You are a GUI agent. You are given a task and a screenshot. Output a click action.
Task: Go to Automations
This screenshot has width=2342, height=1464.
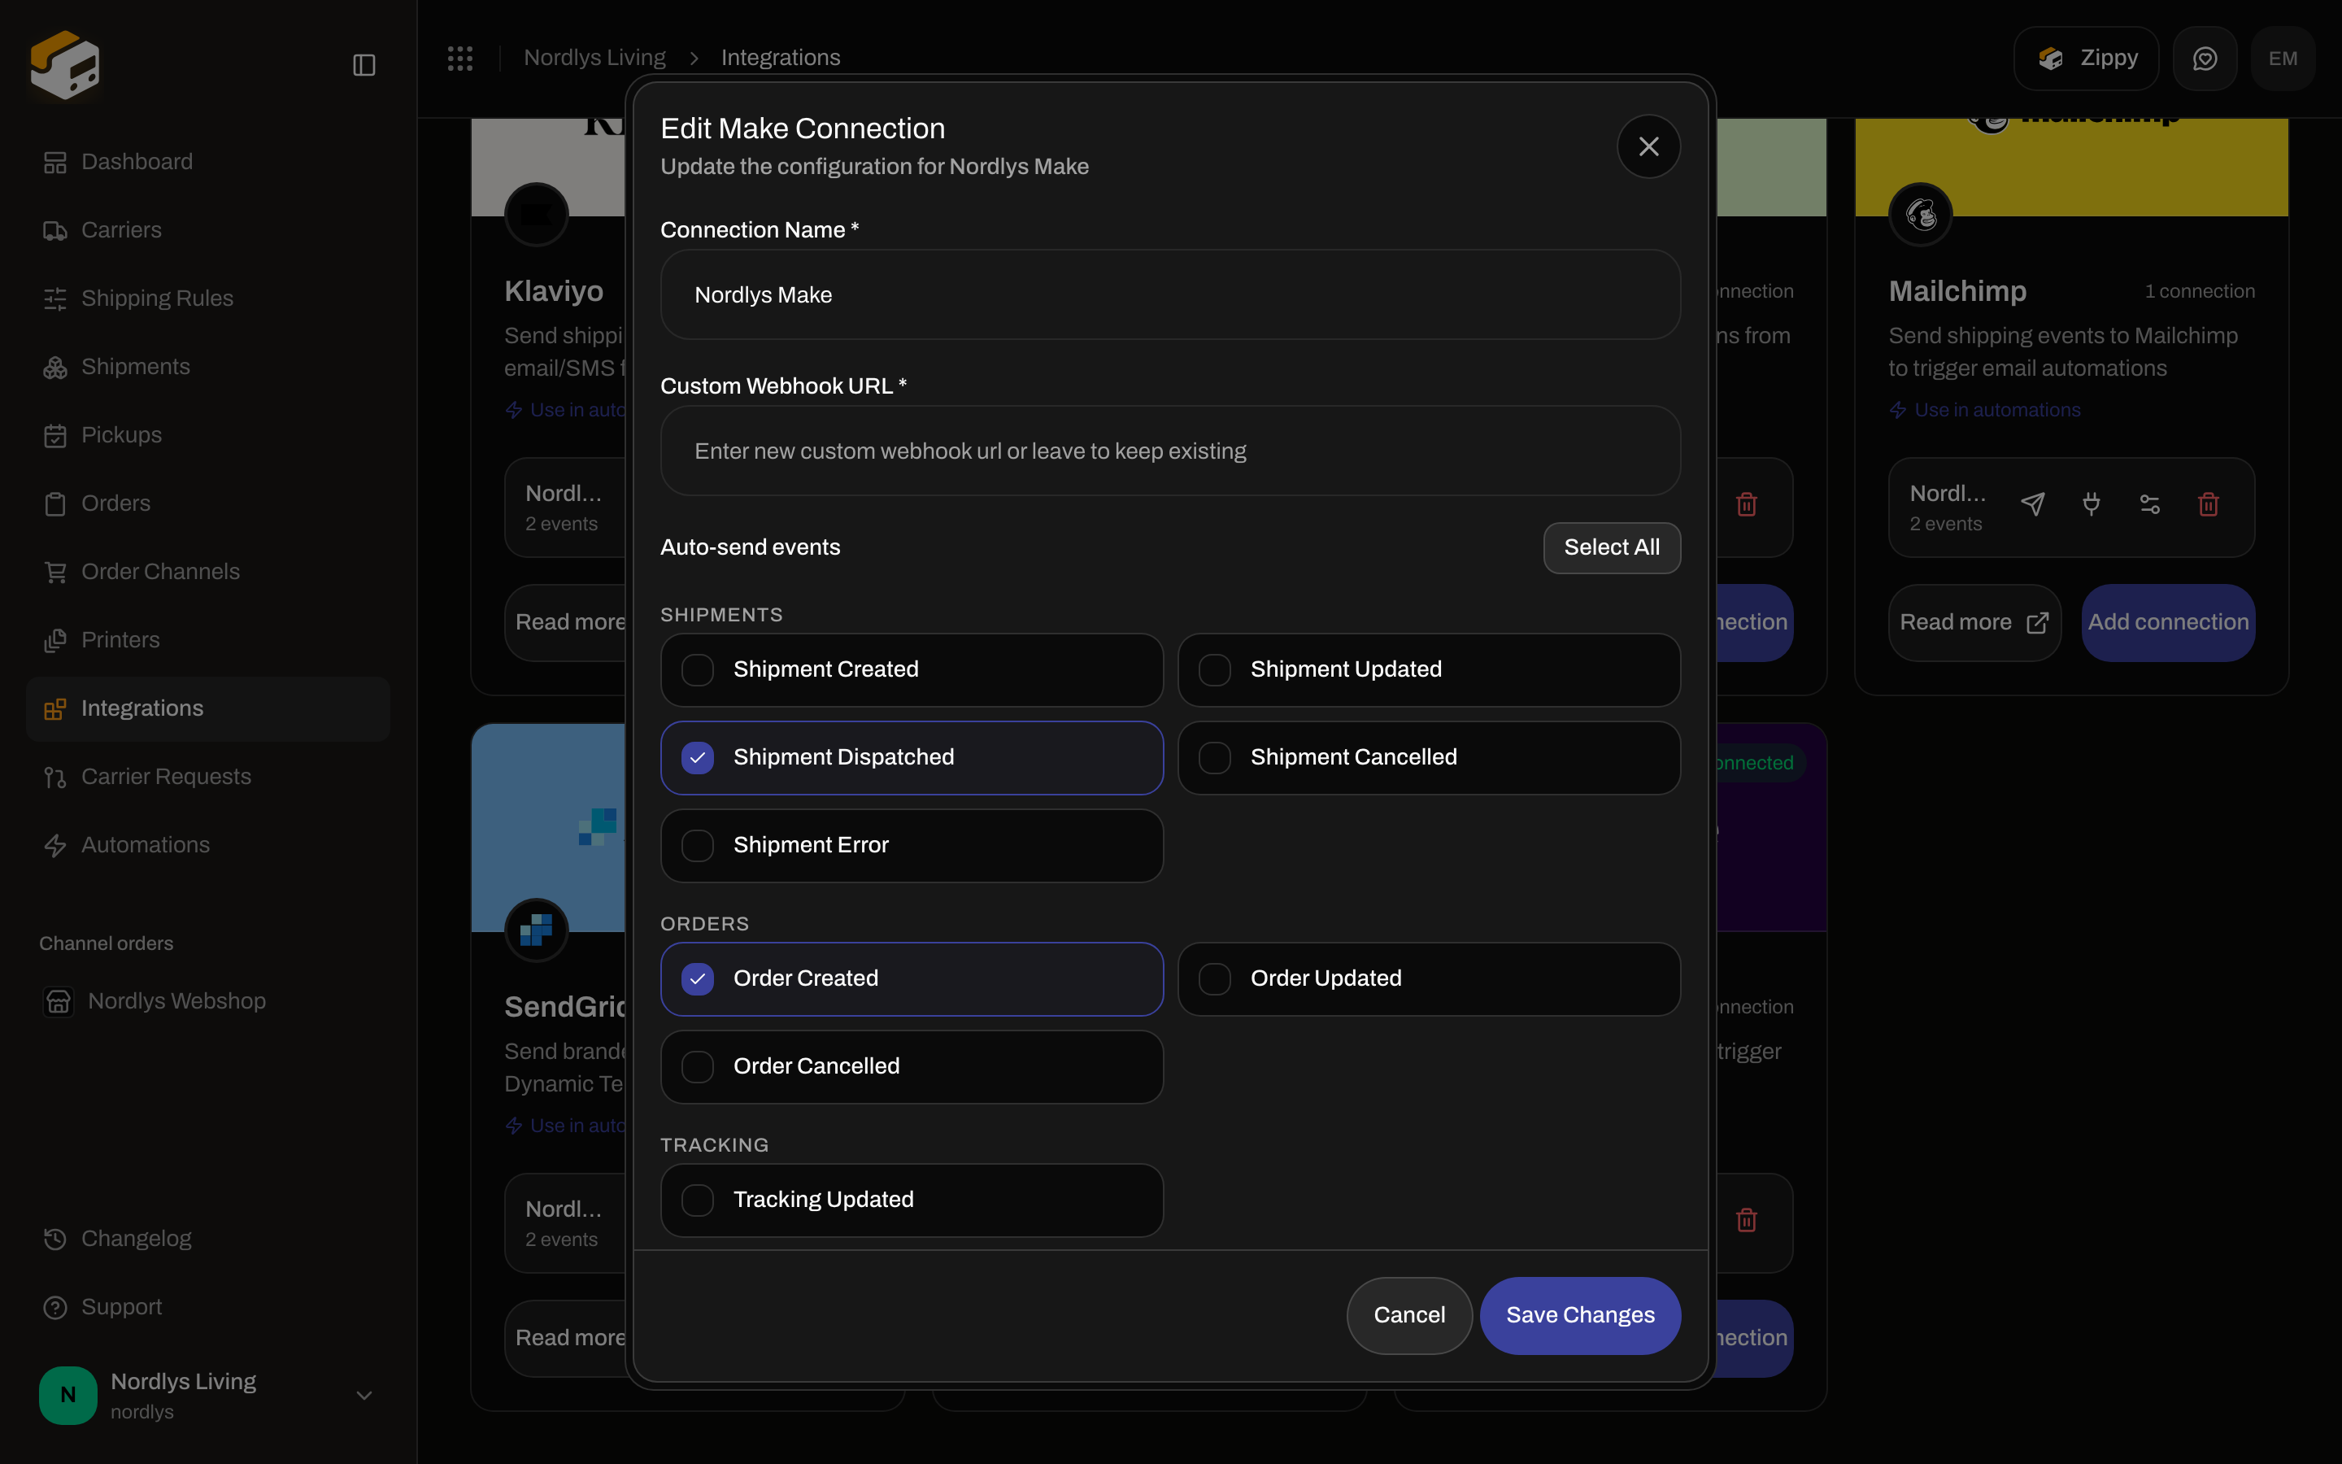coord(208,845)
